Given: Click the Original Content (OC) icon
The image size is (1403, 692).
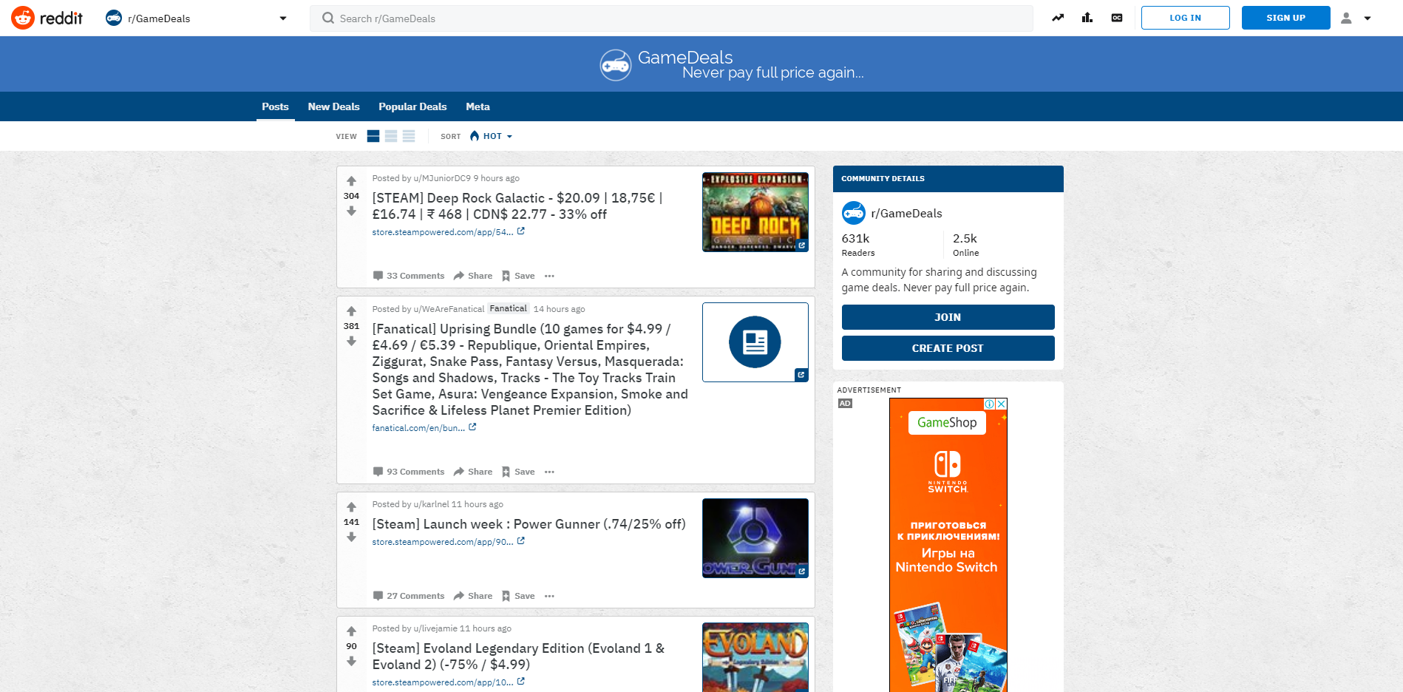Looking at the screenshot, I should point(1116,17).
